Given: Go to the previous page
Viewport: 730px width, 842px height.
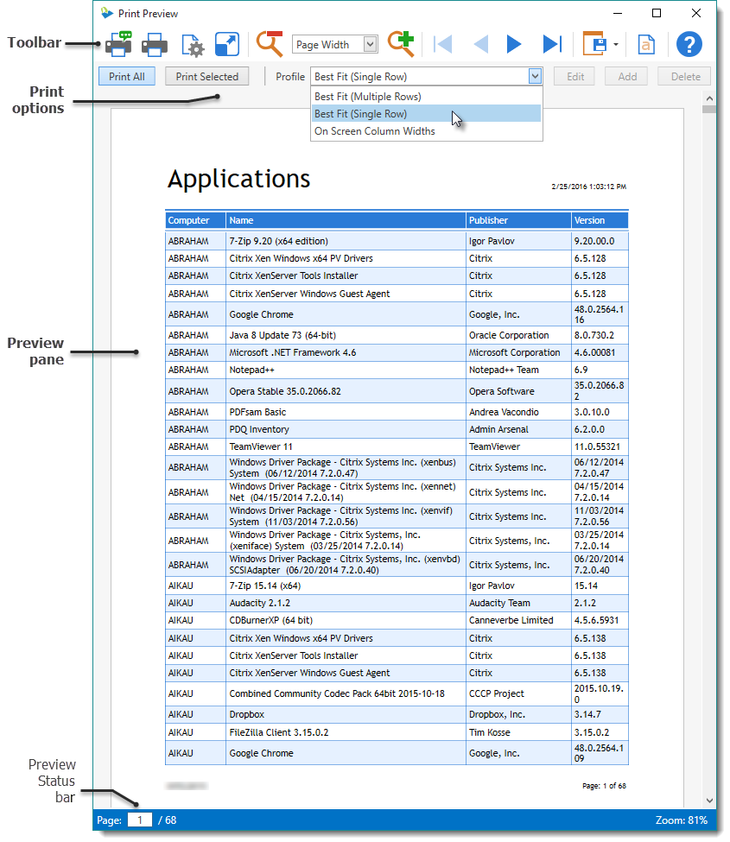Looking at the screenshot, I should (x=480, y=44).
